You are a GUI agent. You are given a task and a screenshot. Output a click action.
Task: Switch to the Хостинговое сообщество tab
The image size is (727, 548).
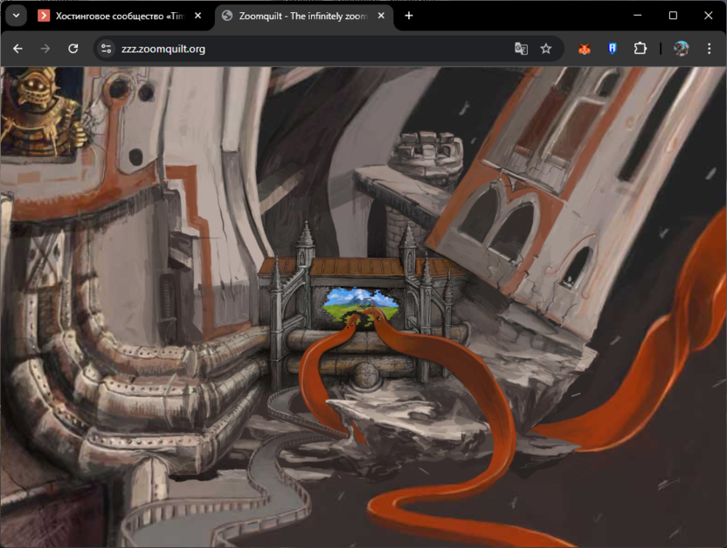click(x=120, y=17)
